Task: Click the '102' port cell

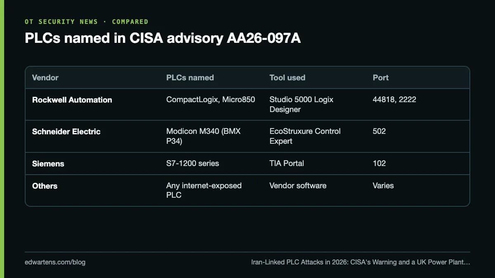Action: 379,164
